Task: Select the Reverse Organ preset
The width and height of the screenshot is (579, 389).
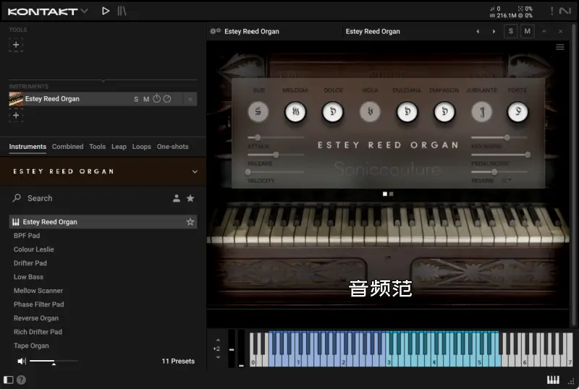Action: click(x=36, y=318)
